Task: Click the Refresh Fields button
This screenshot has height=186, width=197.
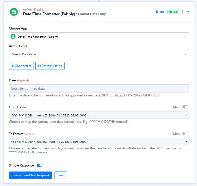Action: click(50, 66)
